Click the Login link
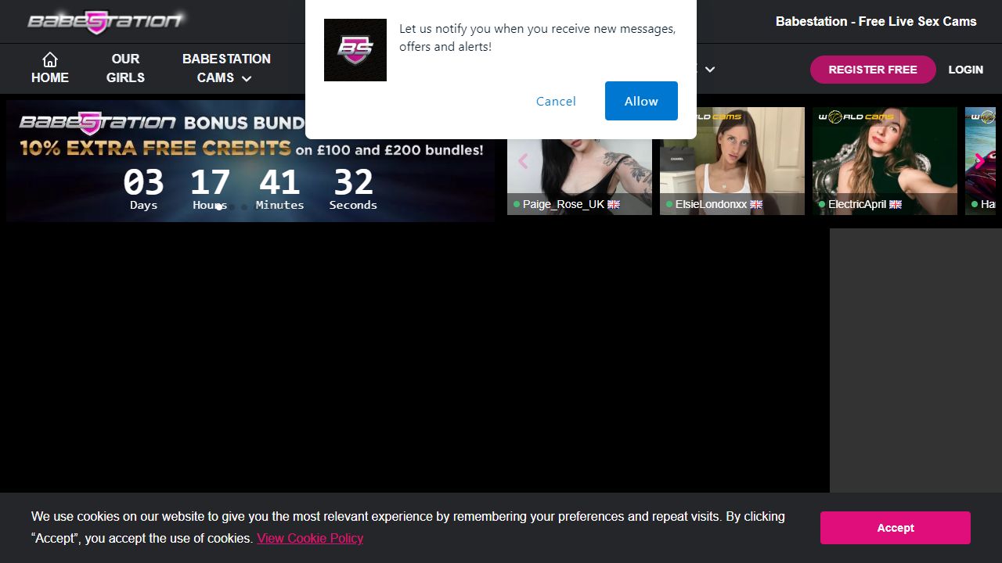 965,70
